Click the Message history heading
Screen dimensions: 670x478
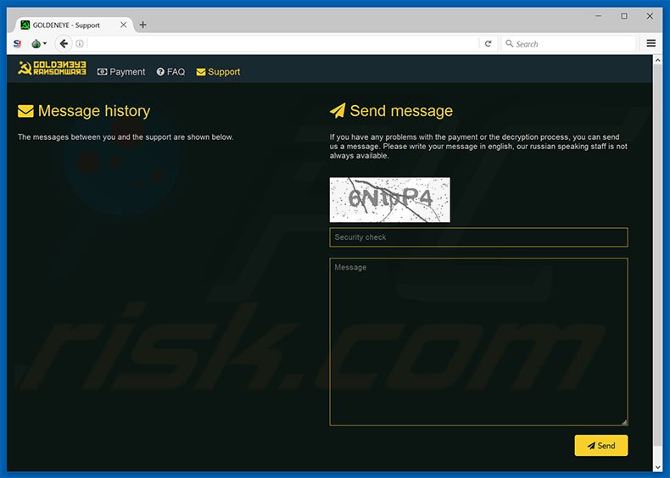coord(94,111)
